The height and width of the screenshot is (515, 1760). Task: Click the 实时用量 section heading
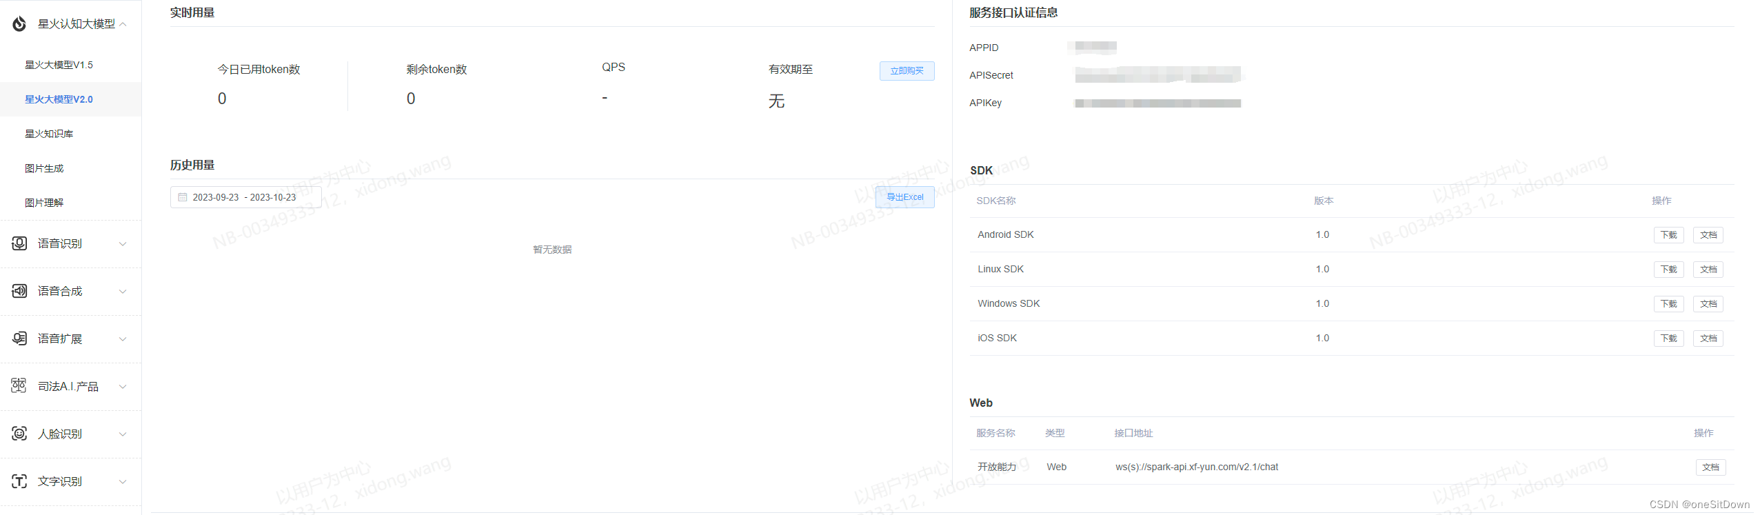(192, 12)
